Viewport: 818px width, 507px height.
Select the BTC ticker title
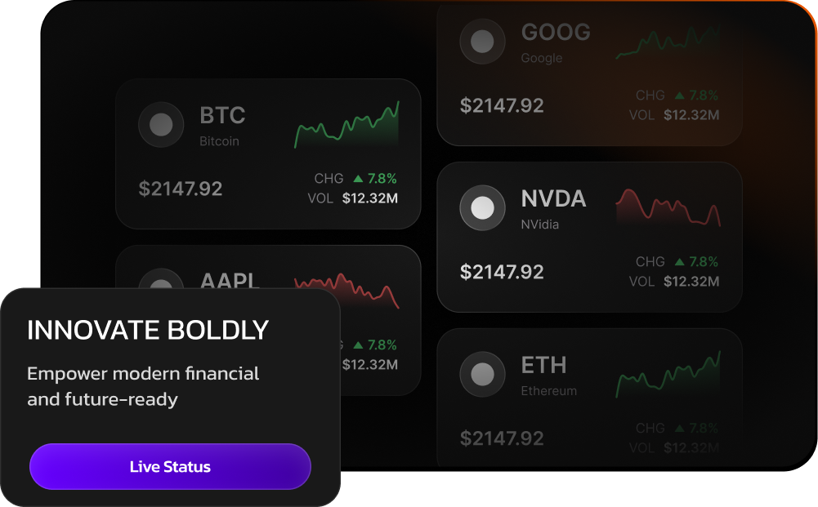tap(222, 115)
